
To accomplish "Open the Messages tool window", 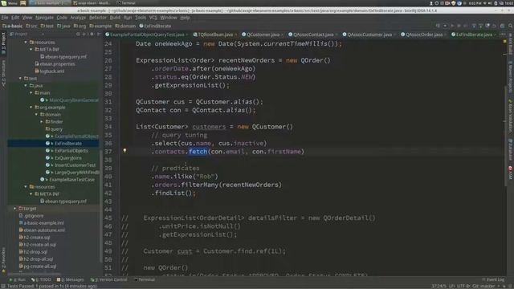I will (70, 279).
